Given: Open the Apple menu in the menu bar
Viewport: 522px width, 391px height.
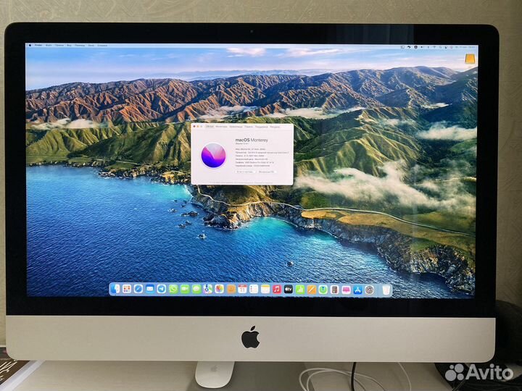Looking at the screenshot, I should point(30,45).
